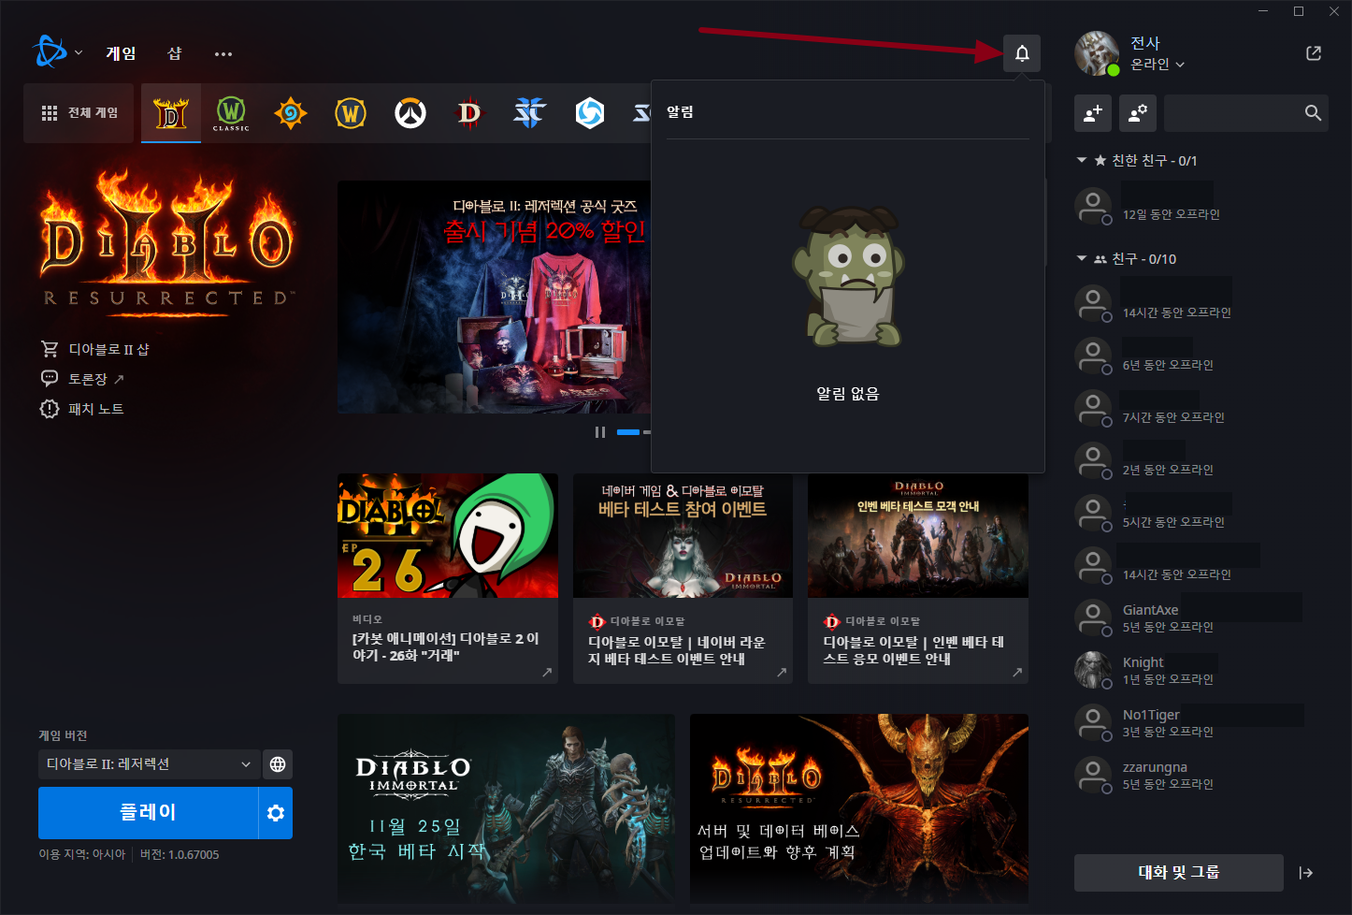Collapse the friends sidebar arrow icon
This screenshot has width=1352, height=915.
point(1306,873)
